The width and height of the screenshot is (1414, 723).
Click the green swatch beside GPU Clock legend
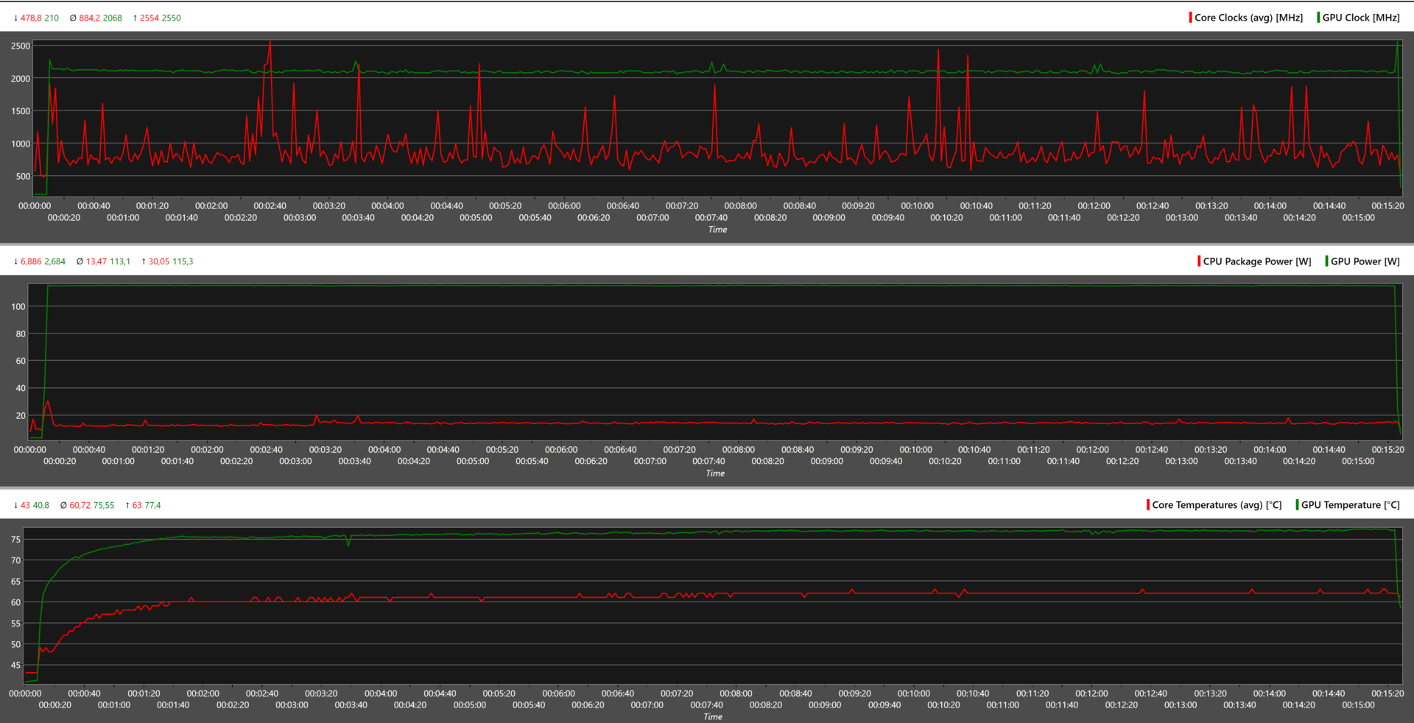coord(1318,18)
